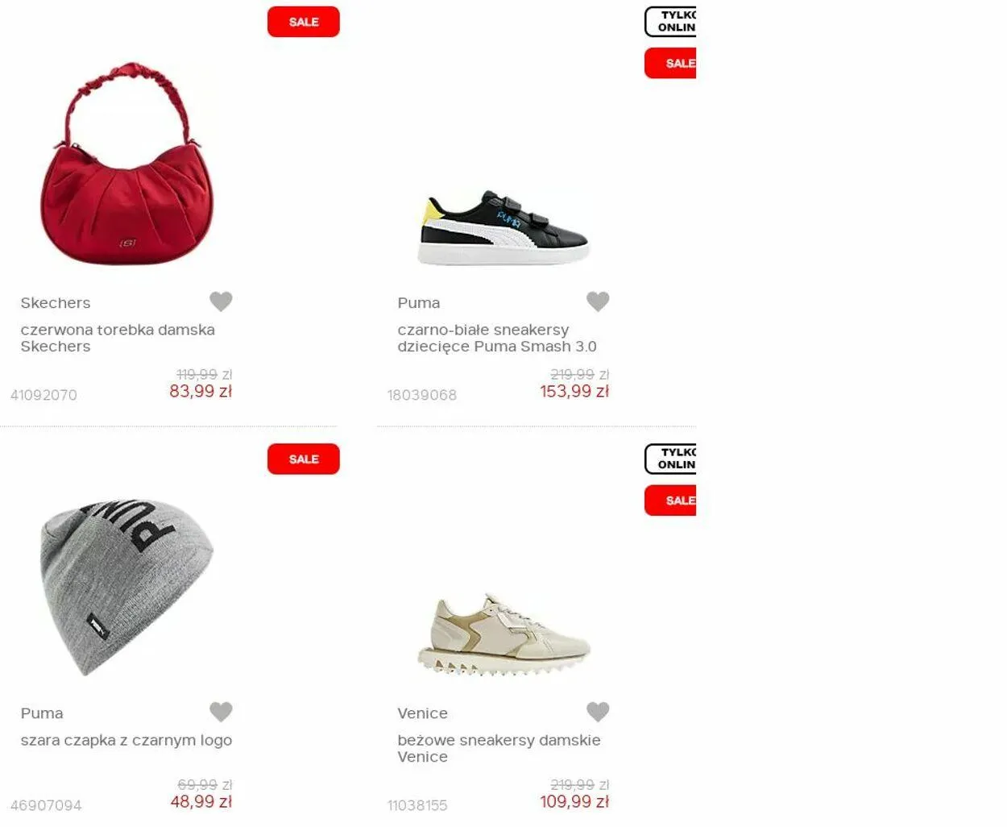Viewport: 1007px width, 827px height.
Task: Add Puma Smash 3.0 sneakers to wishlist heart
Action: (x=598, y=301)
